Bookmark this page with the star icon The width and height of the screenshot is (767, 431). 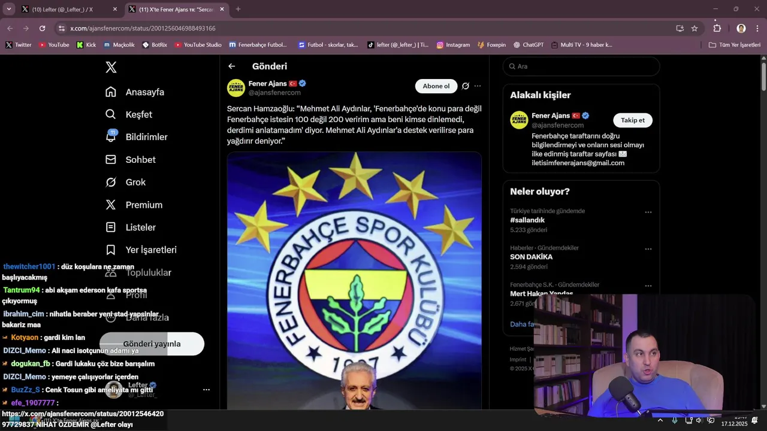pyautogui.click(x=694, y=28)
